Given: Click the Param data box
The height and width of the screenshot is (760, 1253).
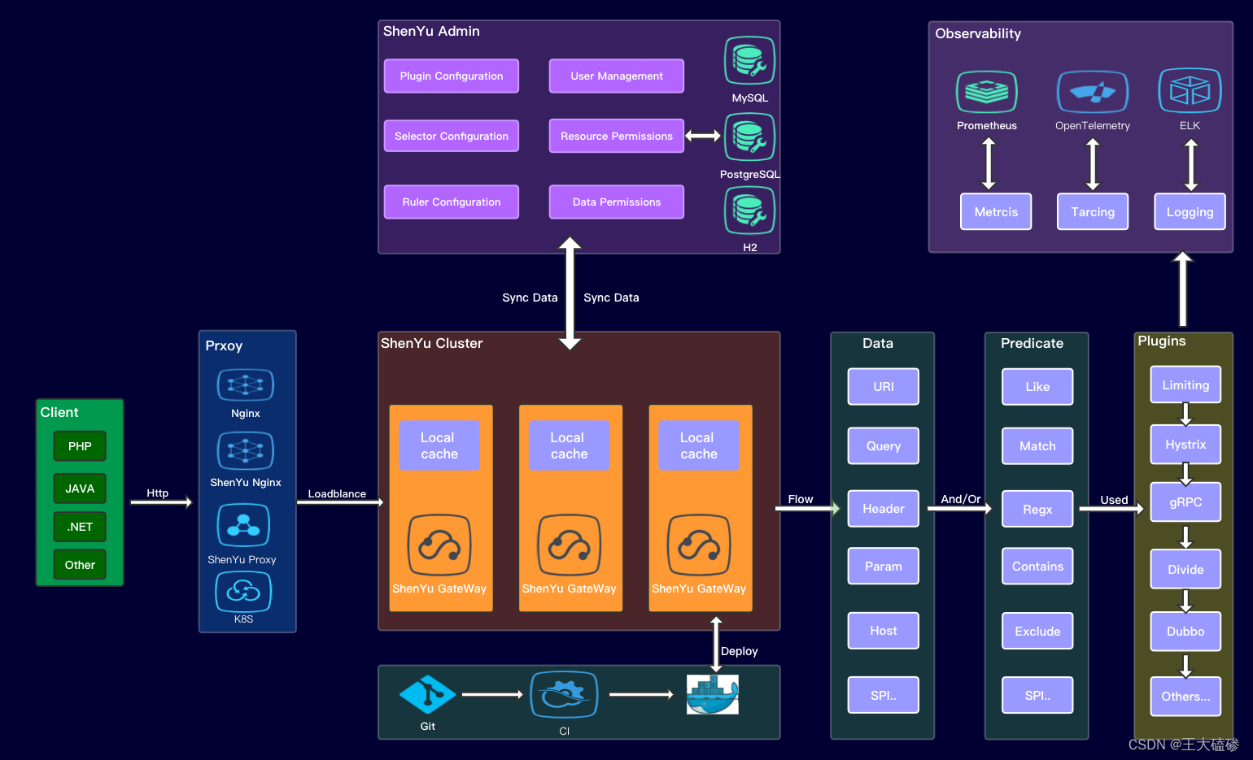Looking at the screenshot, I should pos(884,566).
